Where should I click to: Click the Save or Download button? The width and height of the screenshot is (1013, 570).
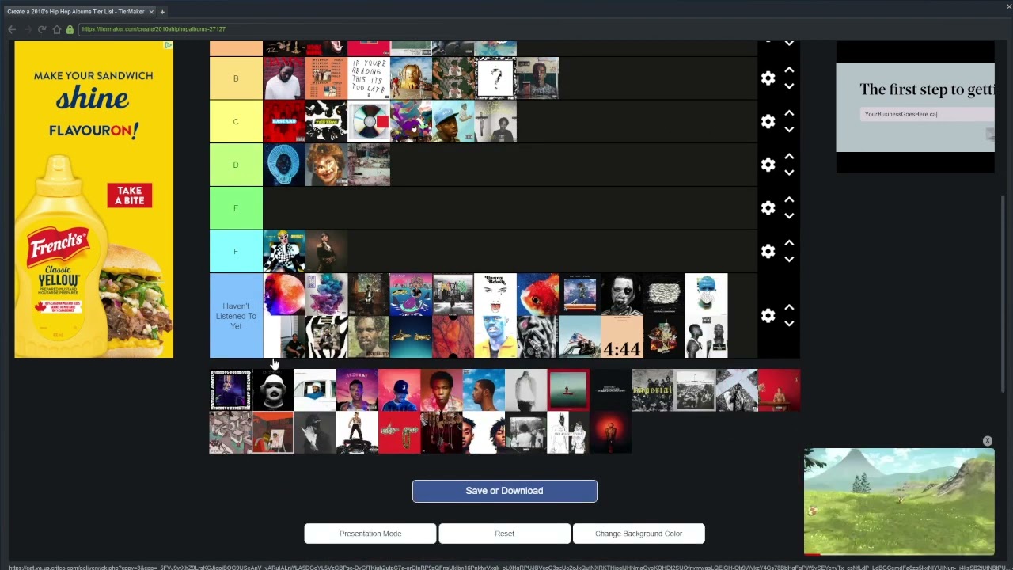pyautogui.click(x=505, y=491)
